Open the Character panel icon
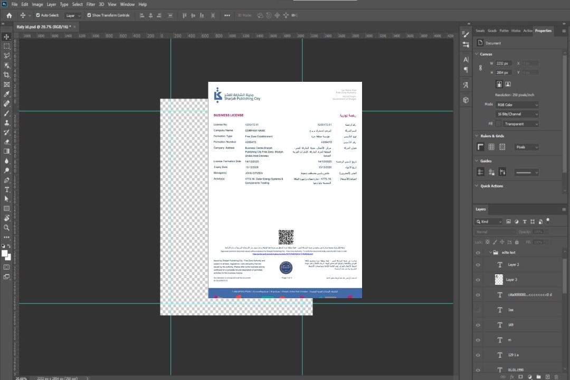This screenshot has height=380, width=570. pos(466,60)
